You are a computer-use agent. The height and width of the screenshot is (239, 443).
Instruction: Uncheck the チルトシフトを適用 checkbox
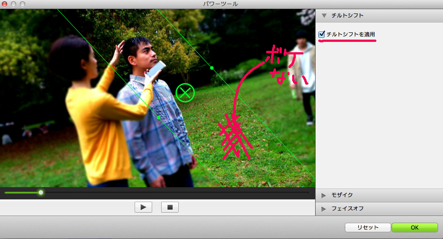tap(321, 34)
